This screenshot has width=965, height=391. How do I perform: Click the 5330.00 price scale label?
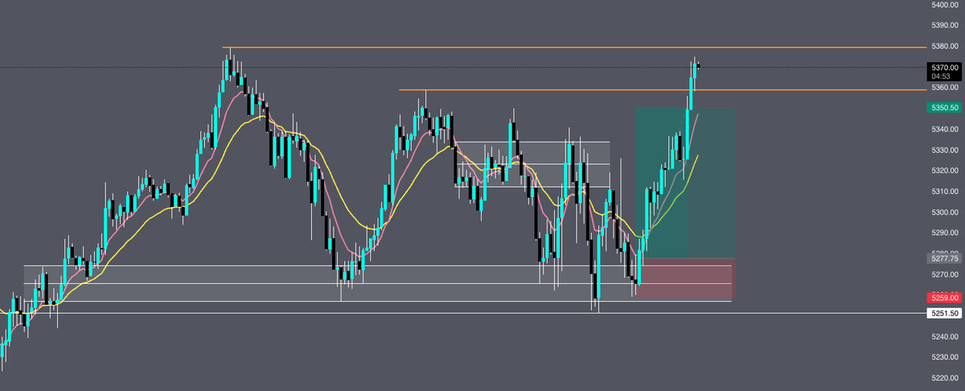tap(944, 150)
